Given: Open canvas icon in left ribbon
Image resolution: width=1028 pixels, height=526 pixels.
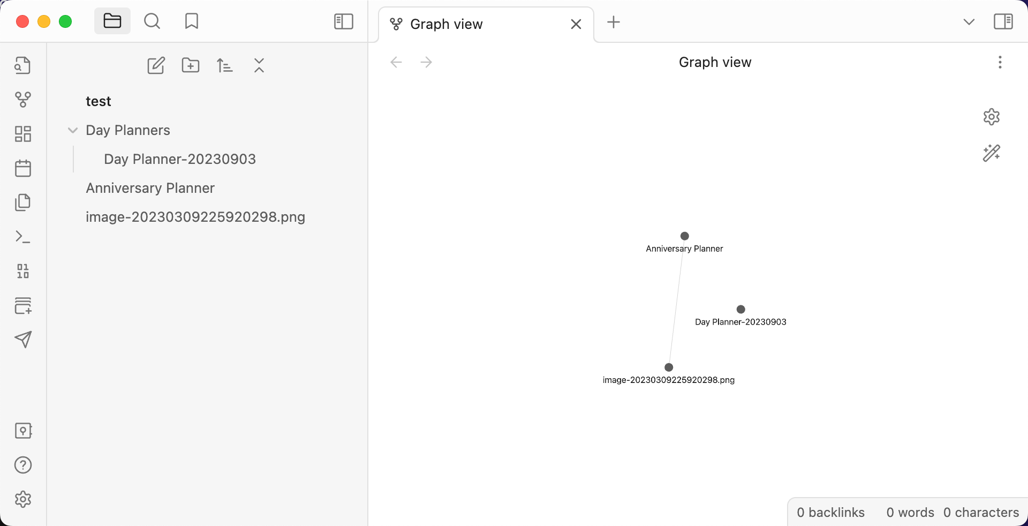Looking at the screenshot, I should [x=22, y=134].
